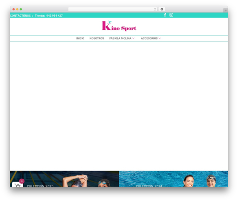Image resolution: width=238 pixels, height=201 pixels.
Task: Click the Kino Sport logo
Action: coord(119,26)
